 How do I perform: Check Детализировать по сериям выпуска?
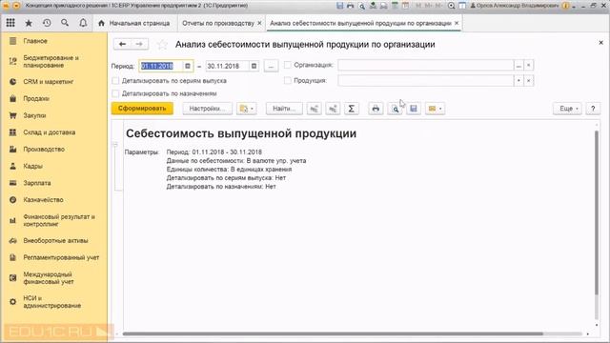click(115, 81)
